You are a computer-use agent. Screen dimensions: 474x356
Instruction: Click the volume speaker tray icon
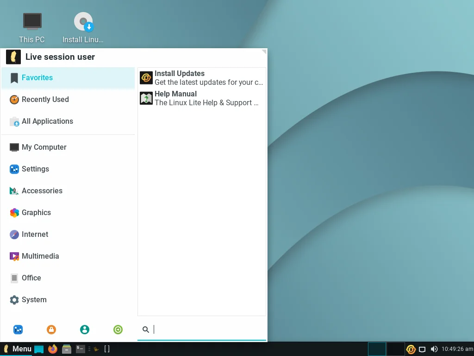tap(434, 349)
